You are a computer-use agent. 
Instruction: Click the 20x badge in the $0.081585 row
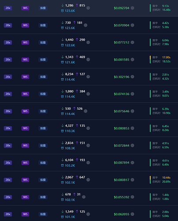[x=8, y=60]
